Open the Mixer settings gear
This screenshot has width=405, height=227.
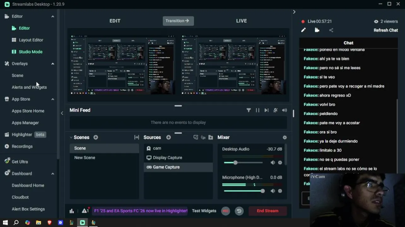(285, 137)
